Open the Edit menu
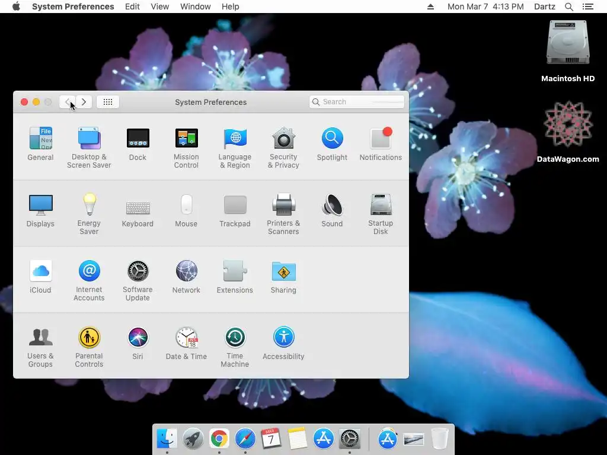 click(132, 7)
